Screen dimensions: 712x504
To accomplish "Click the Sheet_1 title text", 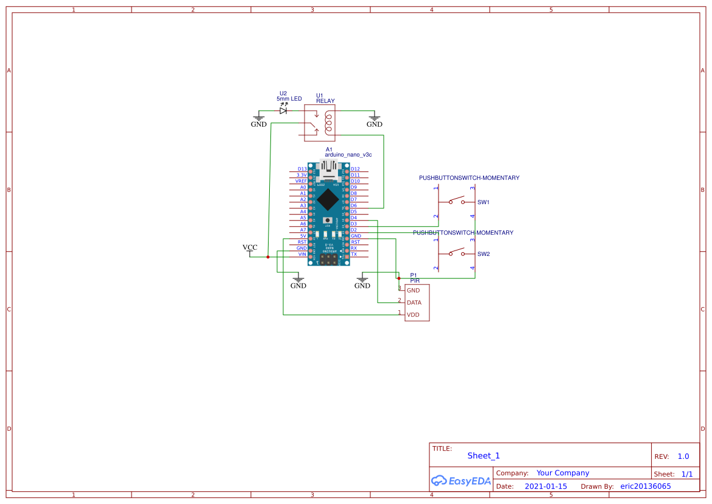I will (x=483, y=456).
